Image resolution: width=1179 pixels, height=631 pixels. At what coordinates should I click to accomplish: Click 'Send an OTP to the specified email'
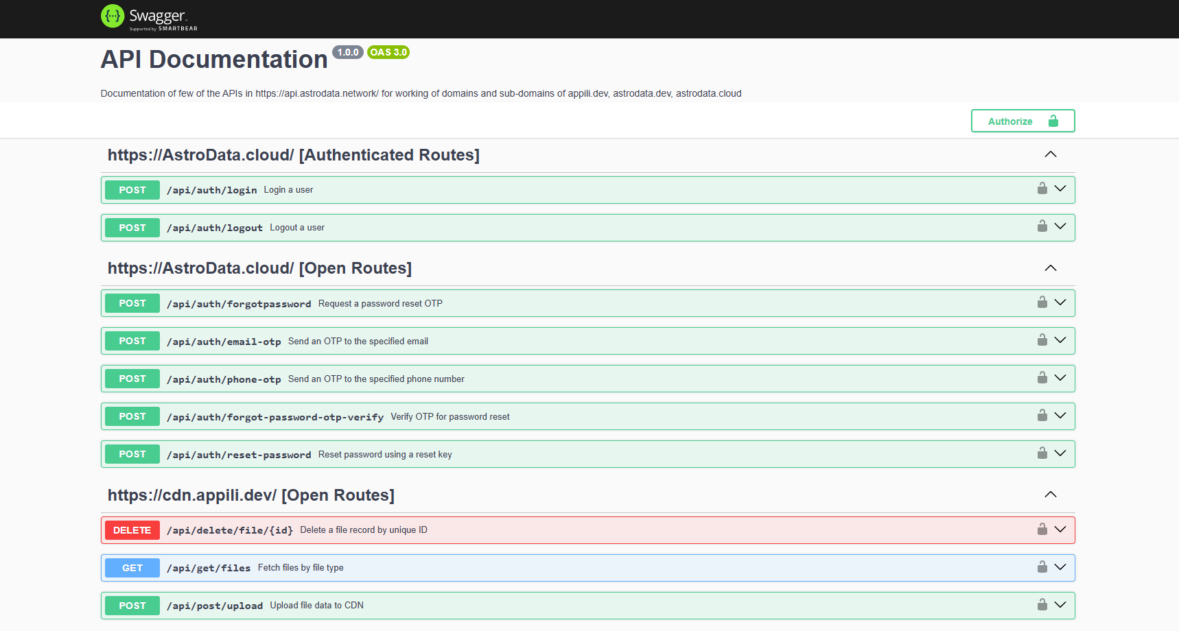point(358,342)
